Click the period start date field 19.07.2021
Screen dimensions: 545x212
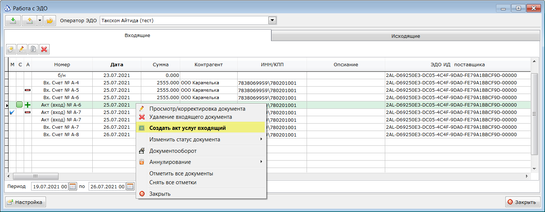pos(50,186)
